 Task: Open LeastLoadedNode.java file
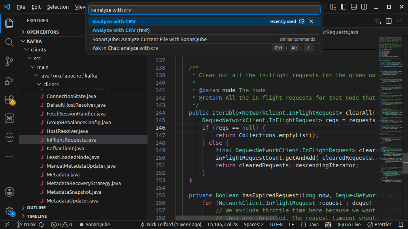click(x=83, y=157)
